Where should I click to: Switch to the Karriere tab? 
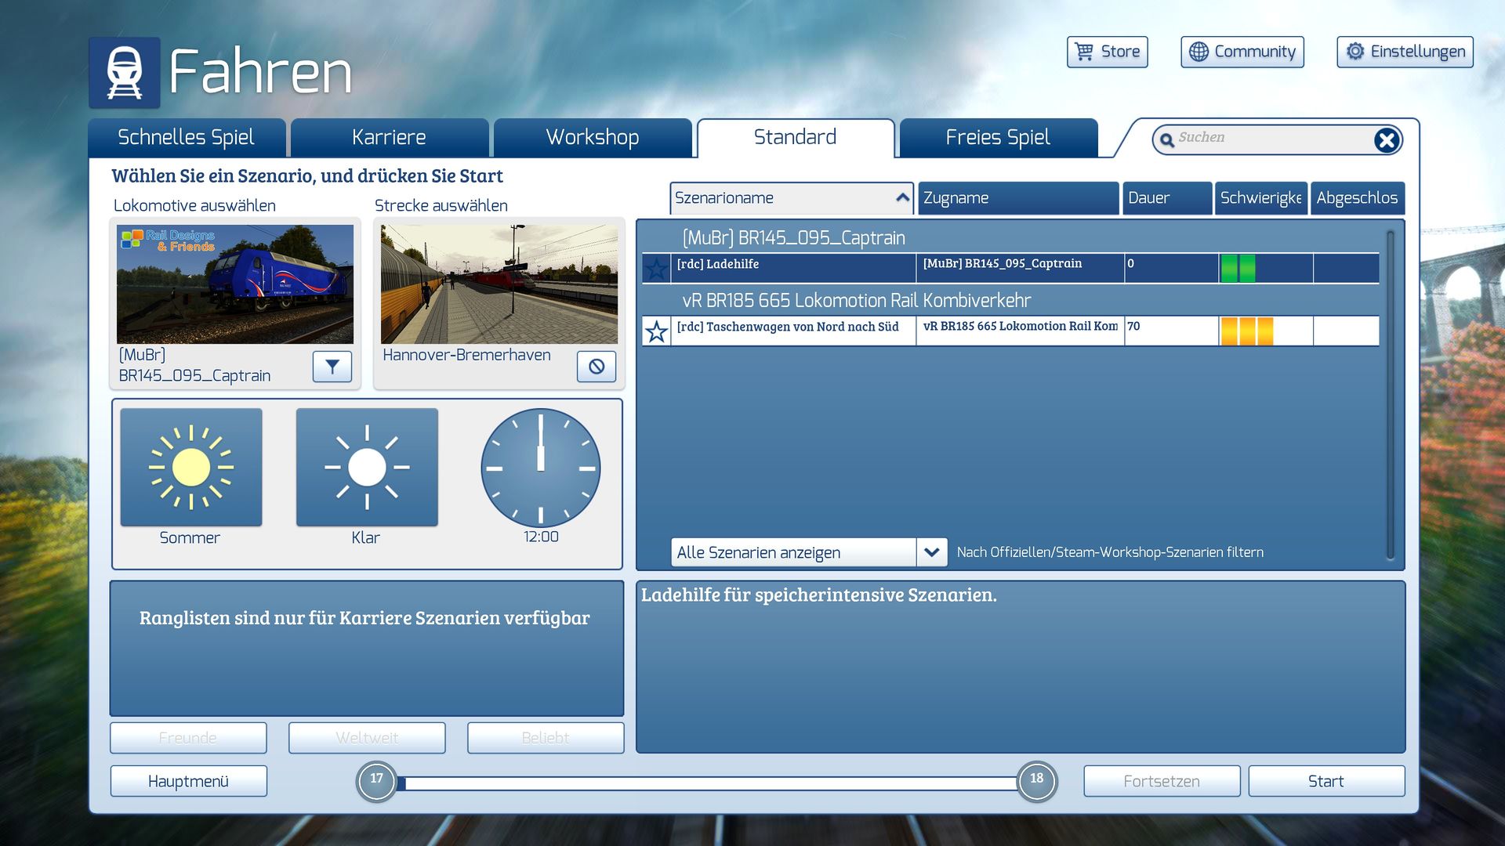tap(389, 138)
